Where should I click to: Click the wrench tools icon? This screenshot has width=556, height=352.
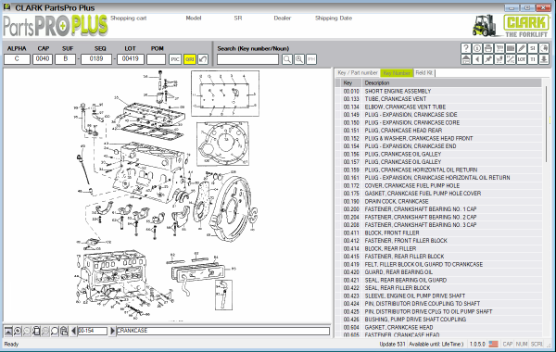point(511,59)
